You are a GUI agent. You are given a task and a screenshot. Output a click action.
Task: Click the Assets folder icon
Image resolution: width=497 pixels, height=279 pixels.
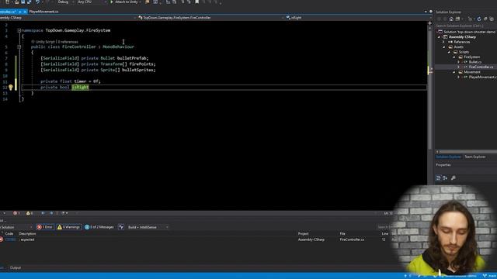pyautogui.click(x=450, y=47)
